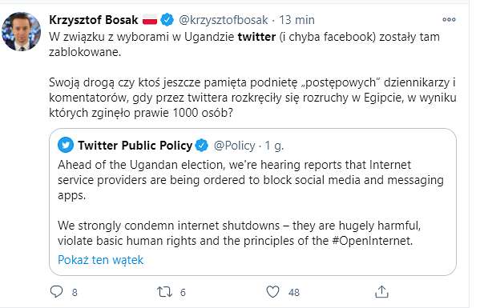Click the 6 retweets count
This screenshot has height=308, width=480.
click(183, 293)
